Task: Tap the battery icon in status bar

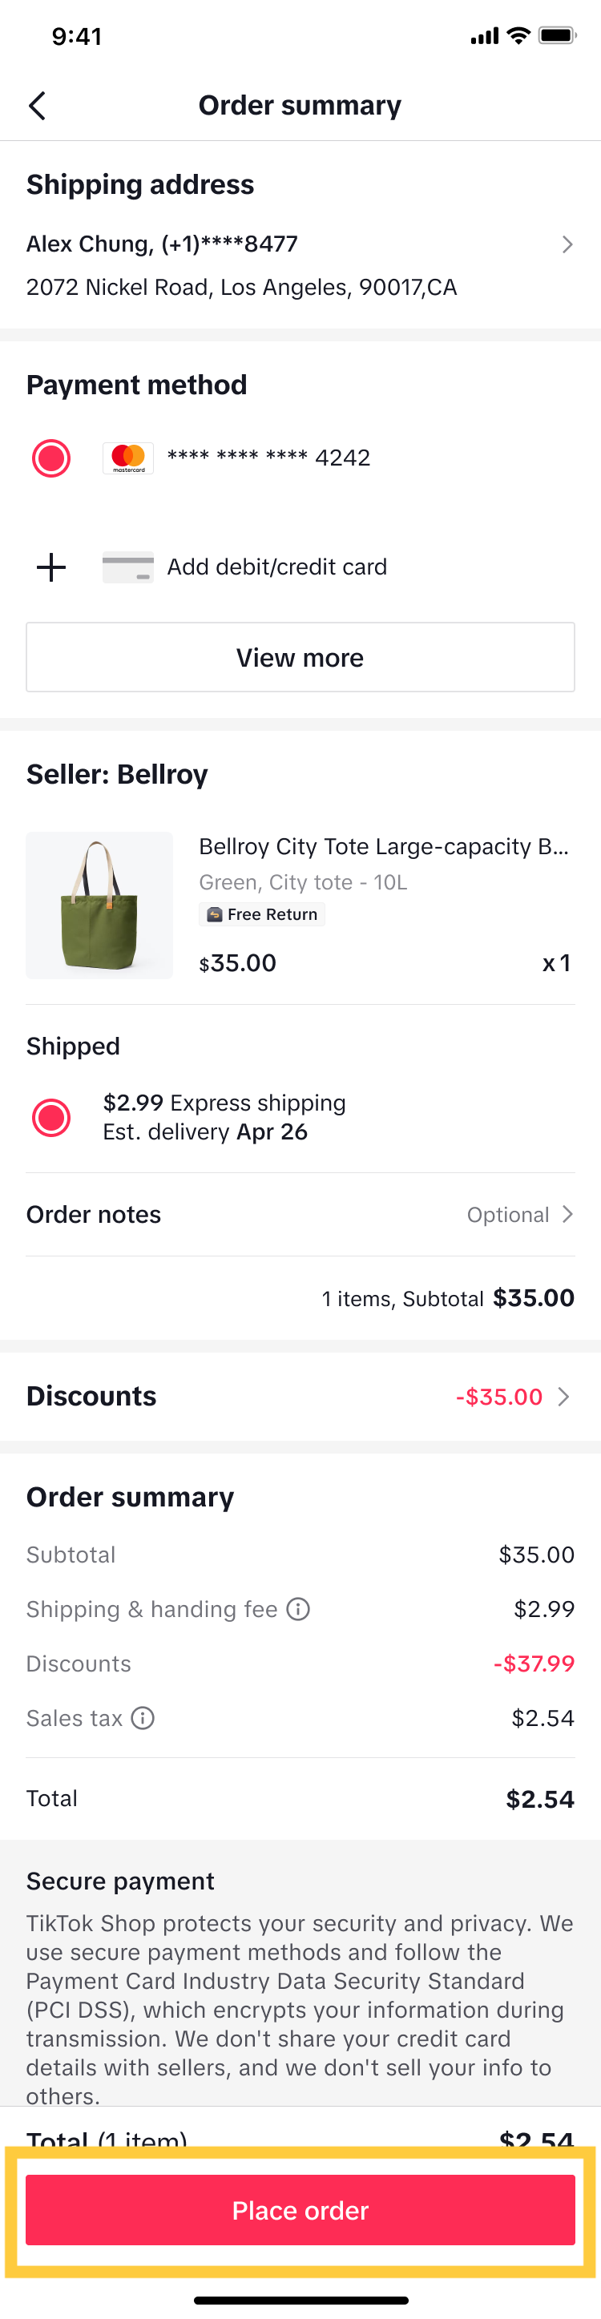Action: coord(556,36)
